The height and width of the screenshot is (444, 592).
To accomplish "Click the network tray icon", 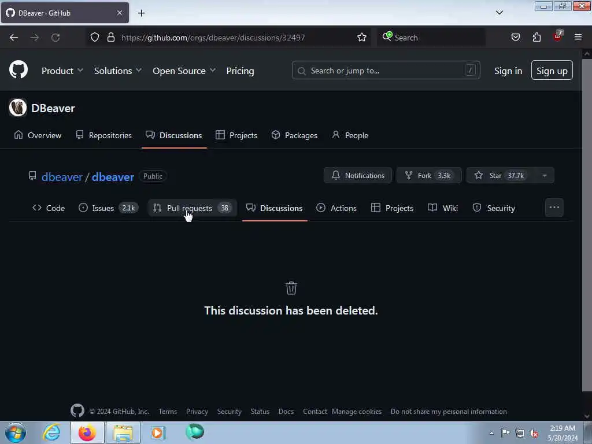I will (520, 433).
